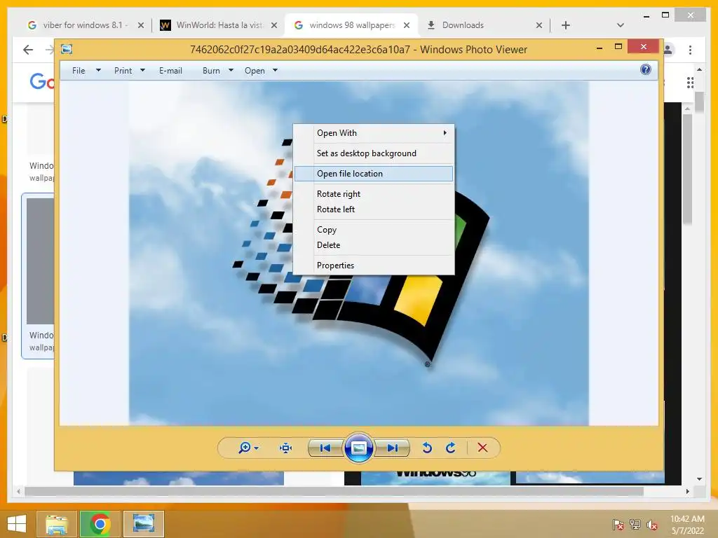Select Open file location
Image resolution: width=718 pixels, height=538 pixels.
[374, 174]
